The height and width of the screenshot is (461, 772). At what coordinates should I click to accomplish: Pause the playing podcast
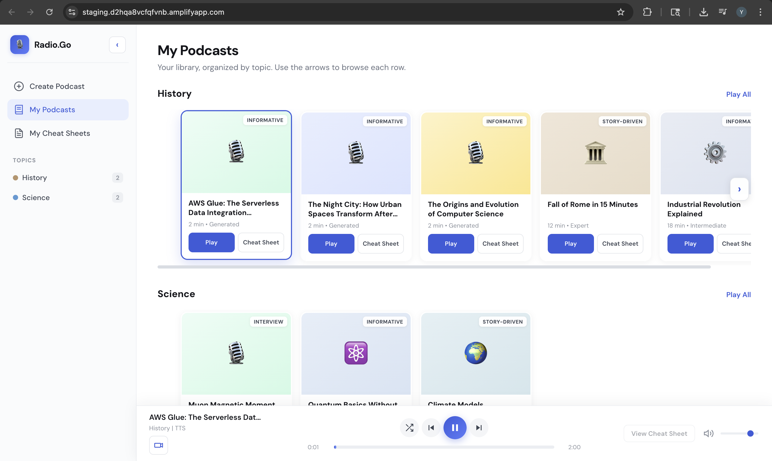[x=455, y=428]
